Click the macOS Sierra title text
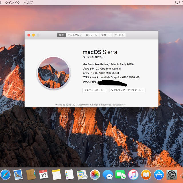 point(100,52)
